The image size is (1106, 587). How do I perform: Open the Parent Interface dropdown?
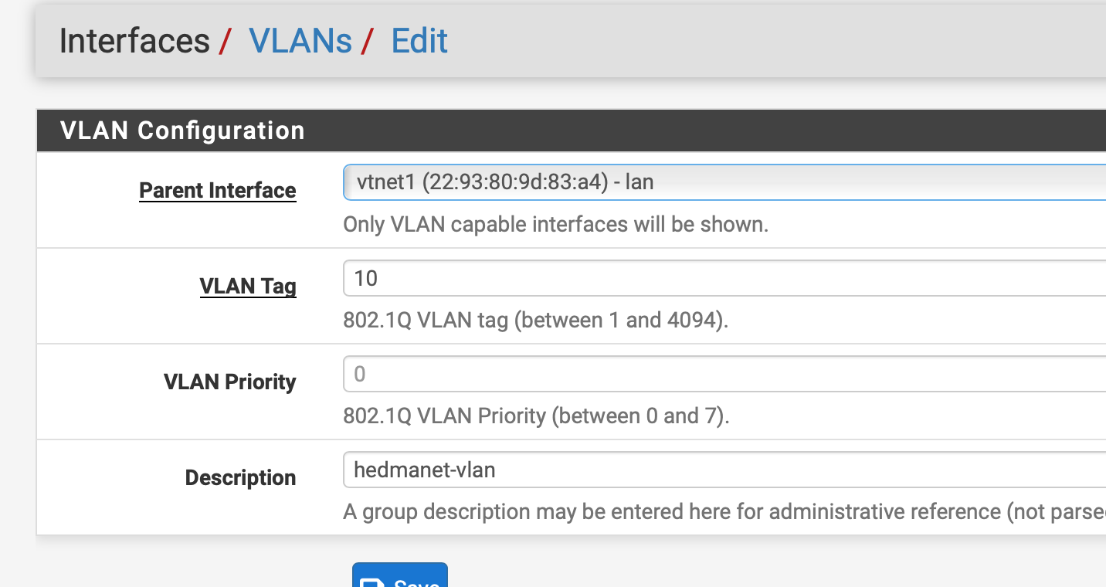(724, 182)
